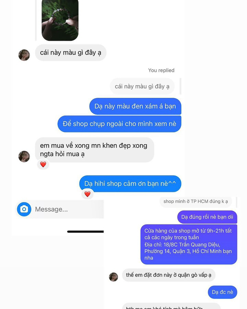Tap avatar beside 'cái này màu gì đây ạ'

pos(24,55)
